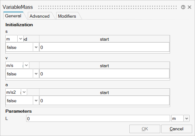Expand the s unit dropdown (m)
Image resolution: width=195 pixels, height=136 pixels.
point(21,39)
